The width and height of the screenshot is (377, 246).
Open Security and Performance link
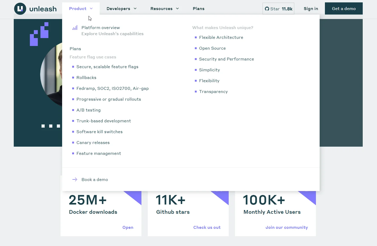[227, 59]
